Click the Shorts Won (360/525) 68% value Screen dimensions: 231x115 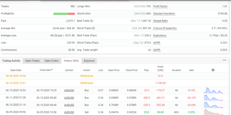[143, 14]
